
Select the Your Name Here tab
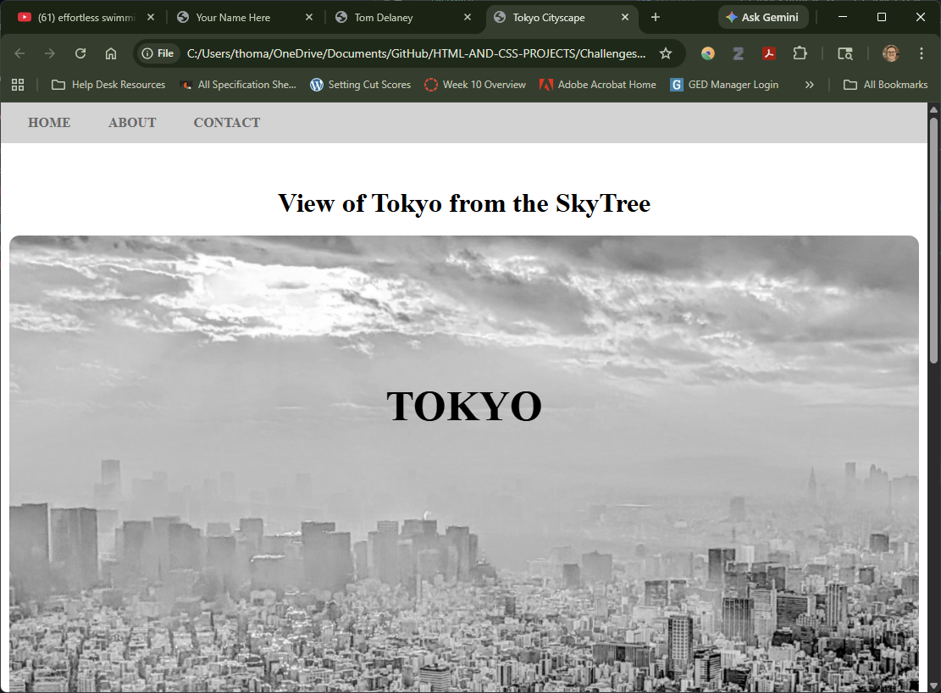coord(234,17)
